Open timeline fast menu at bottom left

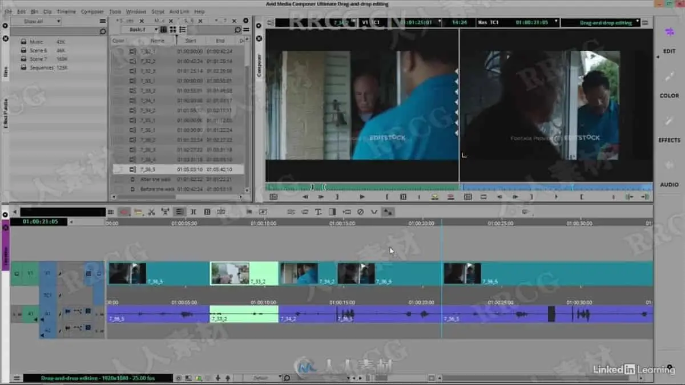[16, 378]
